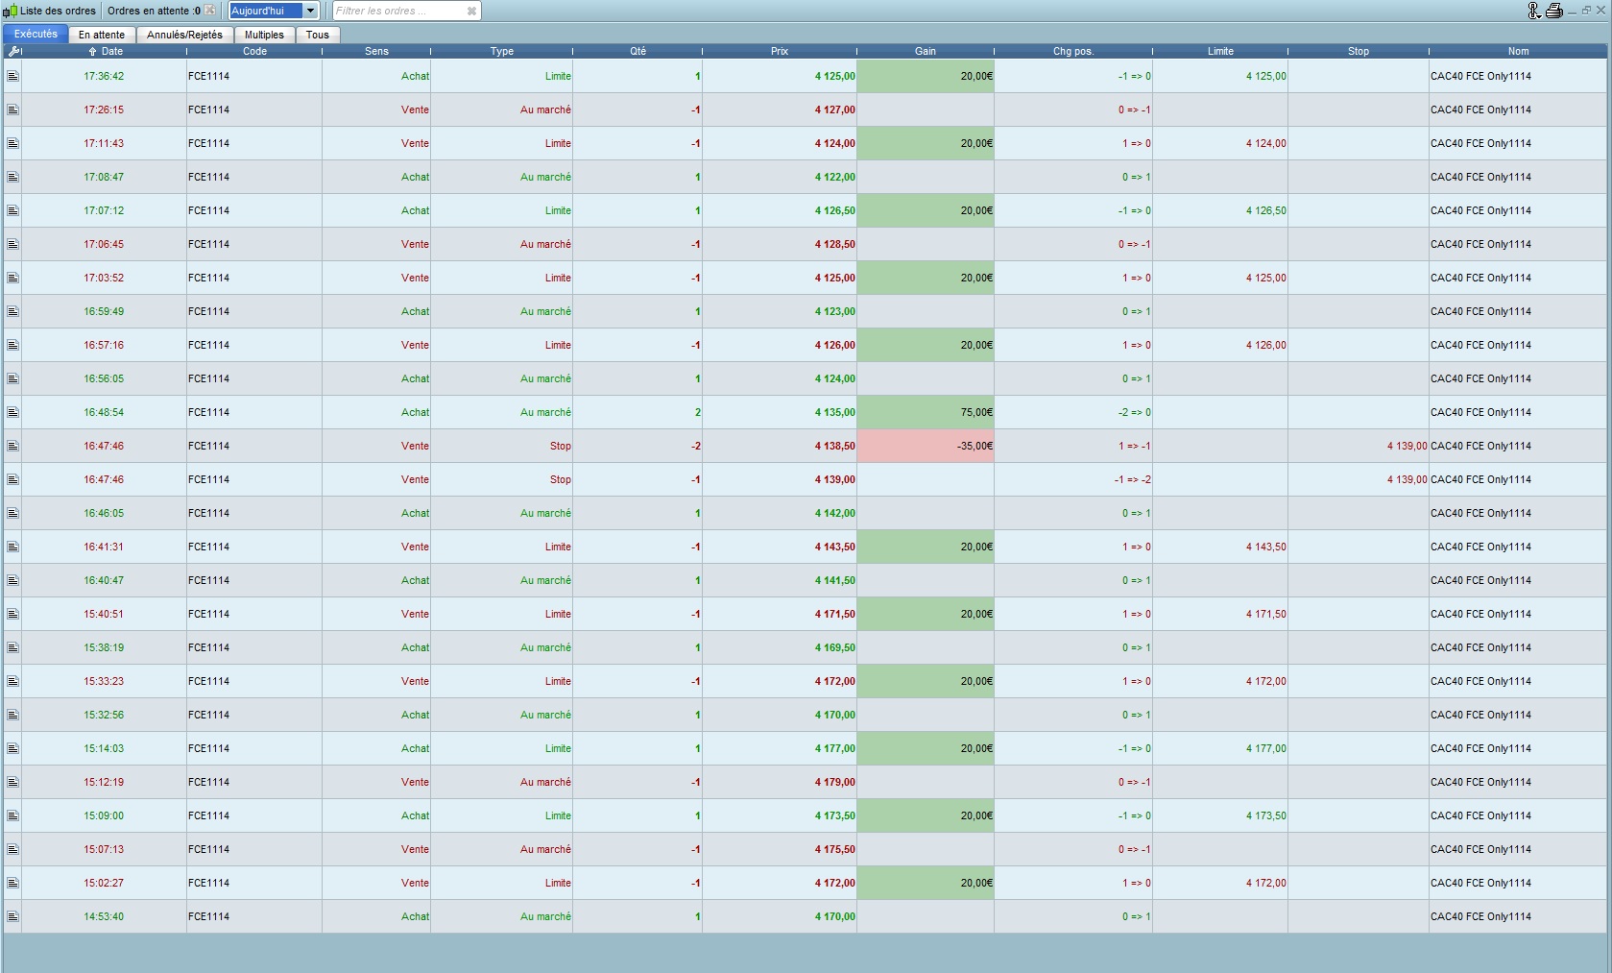Click in the Filtrer les ordres field
This screenshot has width=1612, height=973.
[396, 11]
